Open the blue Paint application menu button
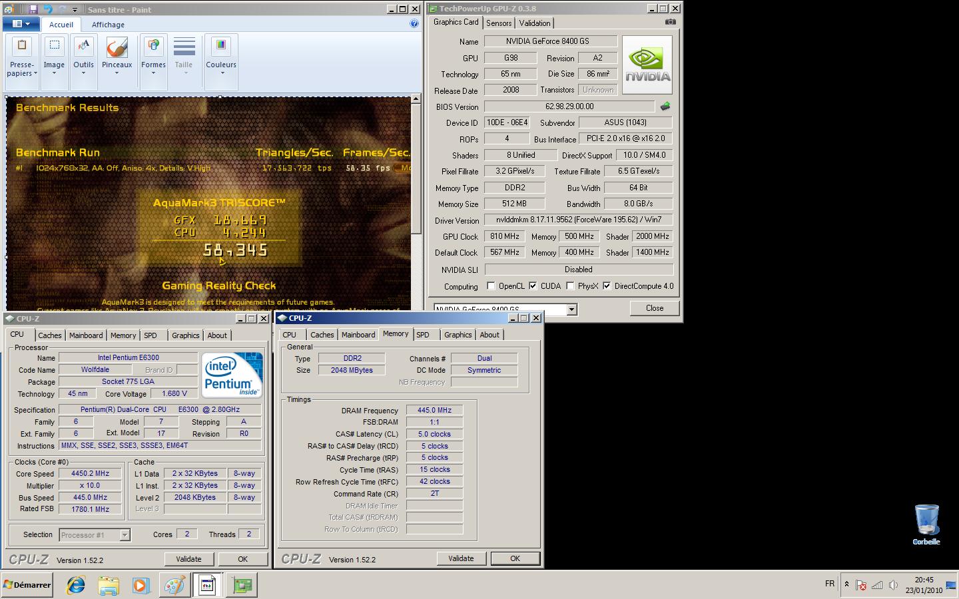 [x=21, y=24]
